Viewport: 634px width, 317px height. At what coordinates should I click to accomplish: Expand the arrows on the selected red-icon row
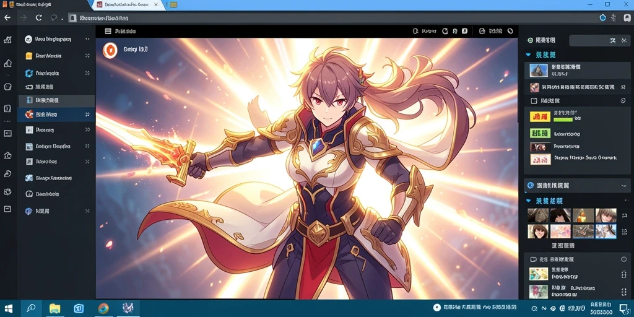click(87, 115)
